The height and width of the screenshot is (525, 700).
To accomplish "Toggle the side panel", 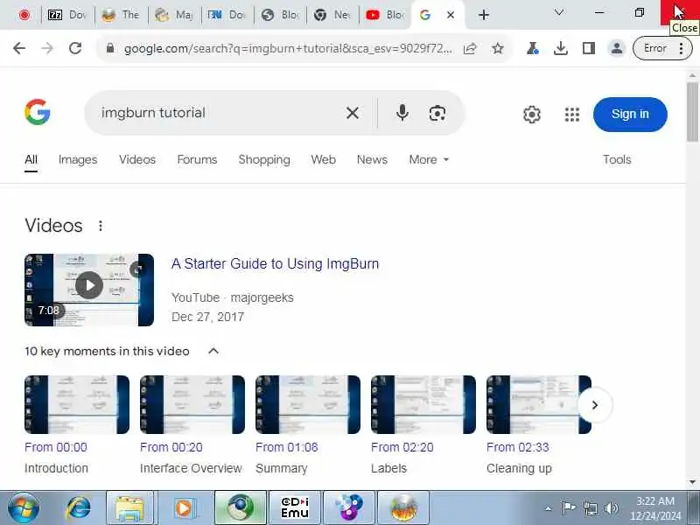I will [x=588, y=48].
